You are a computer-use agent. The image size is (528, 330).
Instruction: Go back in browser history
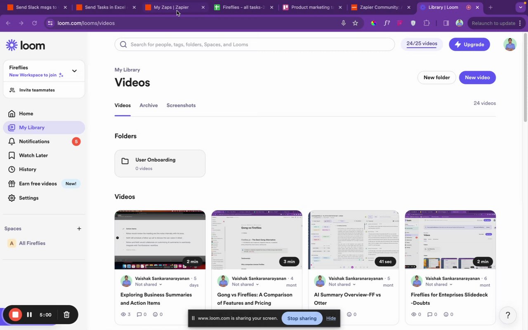coord(8,23)
